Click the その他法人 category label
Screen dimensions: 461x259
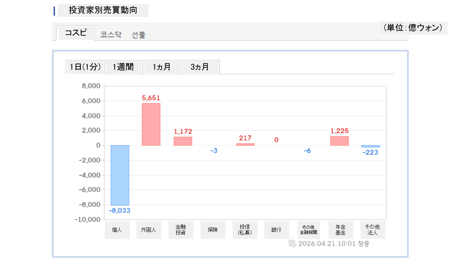click(372, 230)
